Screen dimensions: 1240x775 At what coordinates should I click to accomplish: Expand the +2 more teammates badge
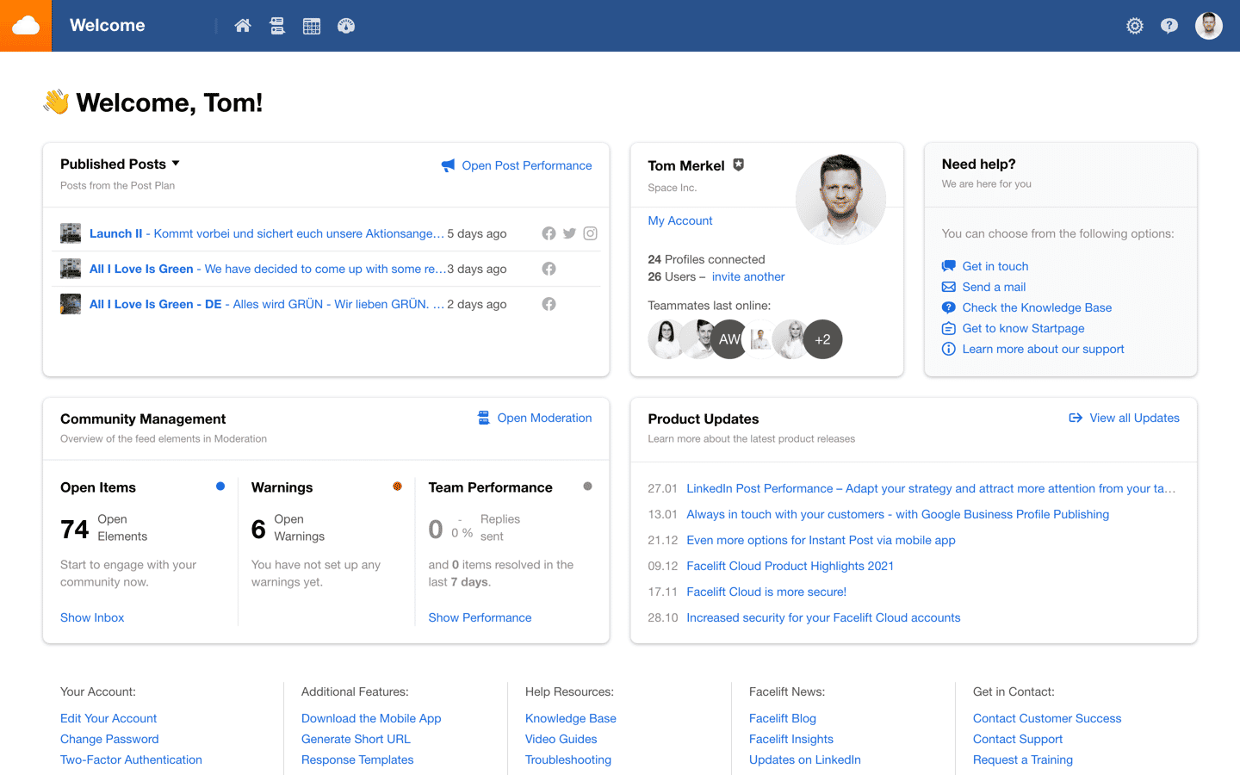(823, 339)
